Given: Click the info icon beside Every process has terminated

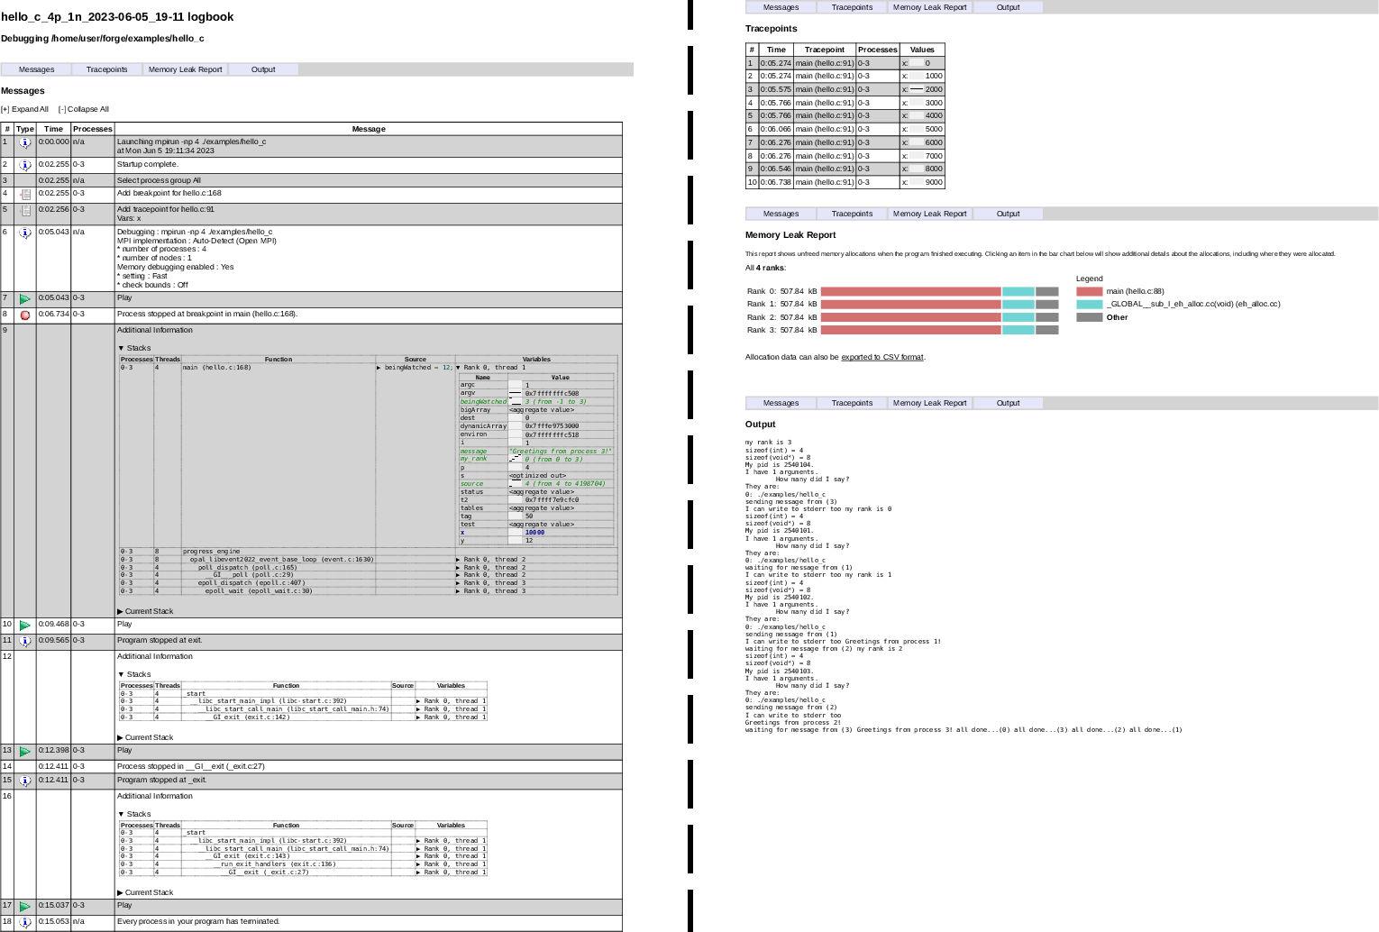Looking at the screenshot, I should click(x=25, y=921).
